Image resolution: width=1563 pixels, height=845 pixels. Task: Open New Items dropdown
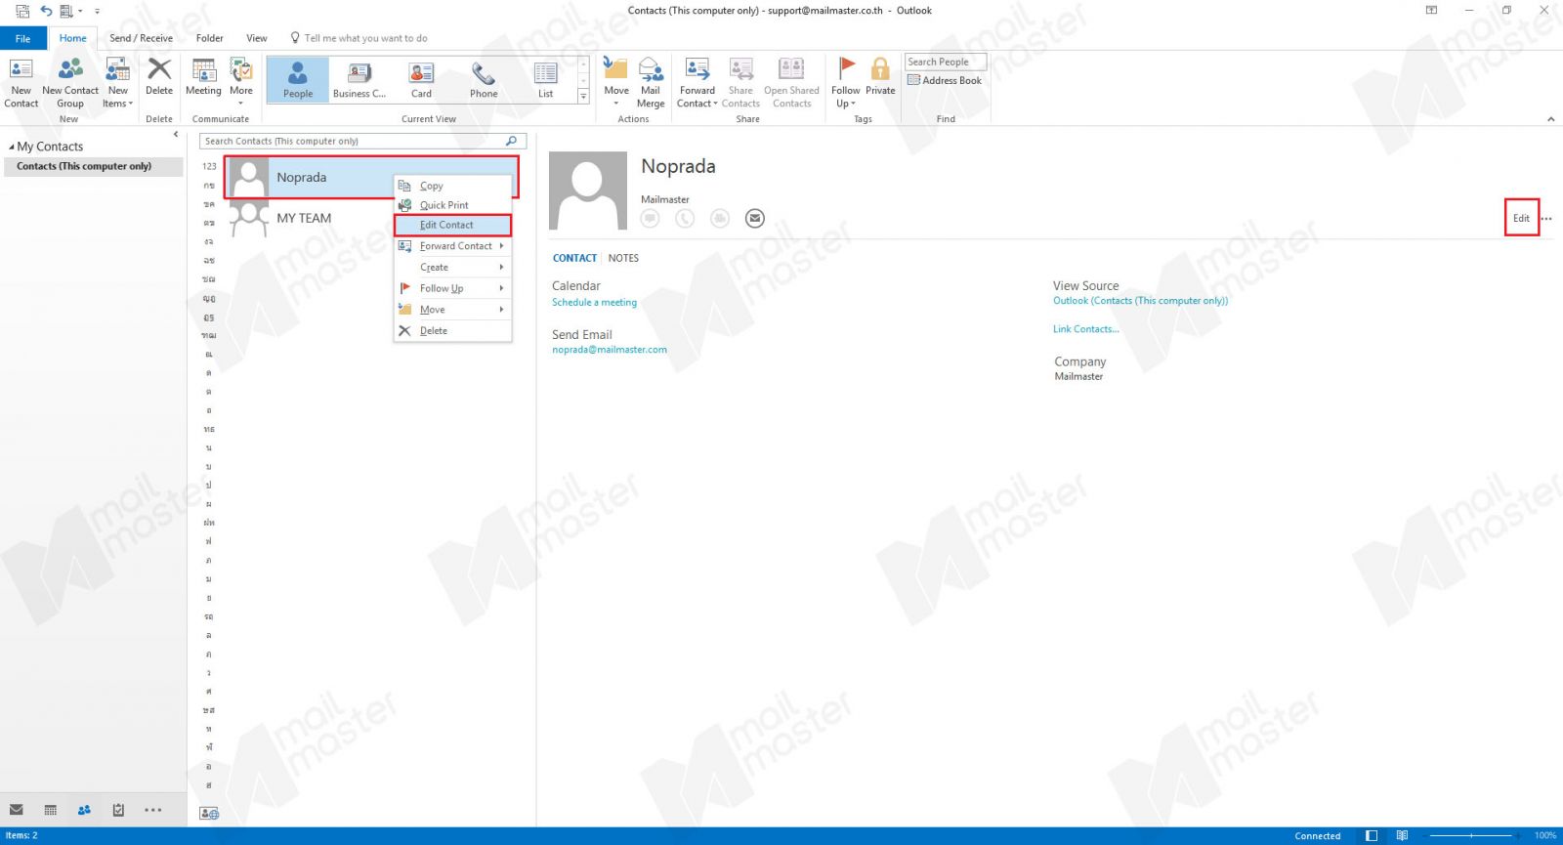pos(117,82)
